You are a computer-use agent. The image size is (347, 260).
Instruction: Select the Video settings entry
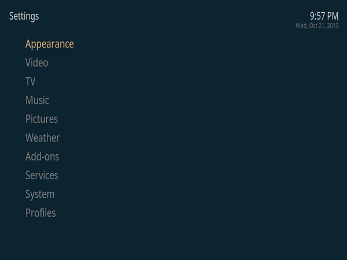click(x=37, y=62)
